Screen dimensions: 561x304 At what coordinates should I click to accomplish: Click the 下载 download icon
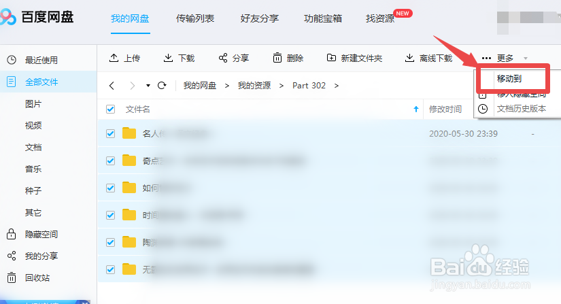click(168, 58)
